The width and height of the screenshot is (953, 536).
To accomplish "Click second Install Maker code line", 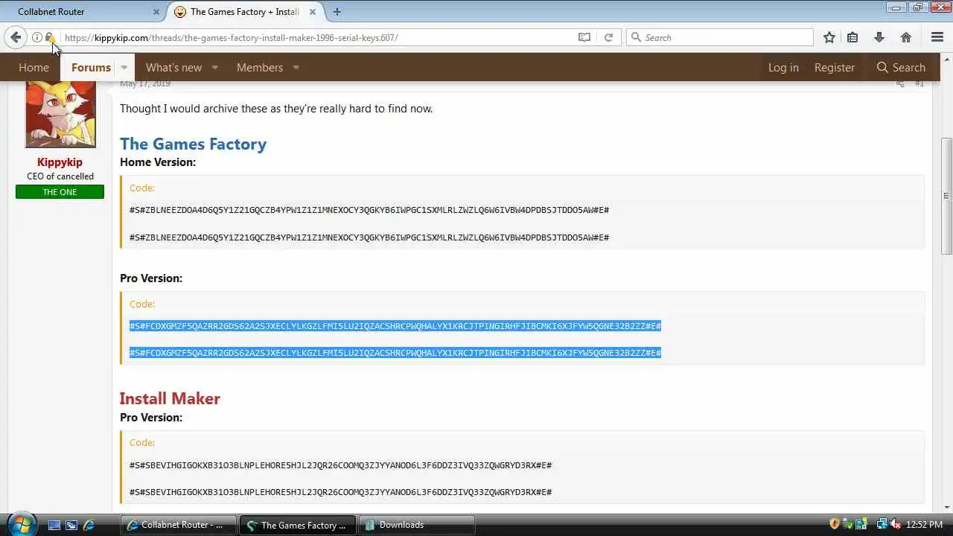I will [x=340, y=492].
